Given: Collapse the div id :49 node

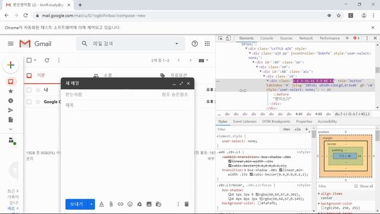Looking at the screenshot, I should [x=254, y=62].
